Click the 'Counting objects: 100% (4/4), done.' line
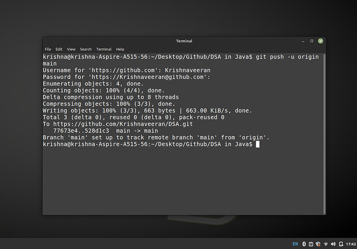 coord(103,90)
